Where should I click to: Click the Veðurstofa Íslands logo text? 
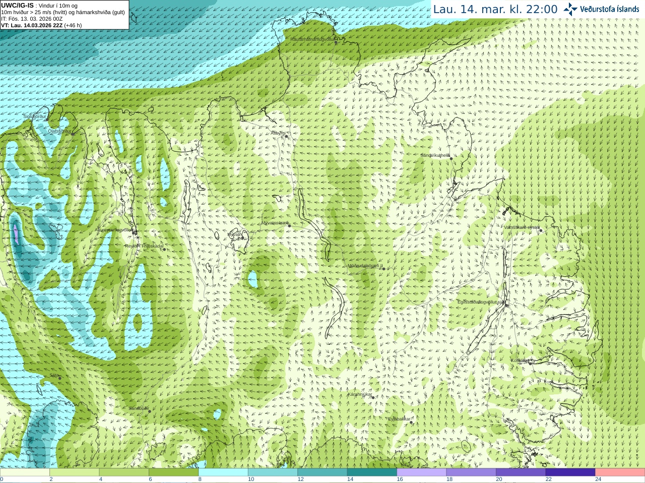610,9
